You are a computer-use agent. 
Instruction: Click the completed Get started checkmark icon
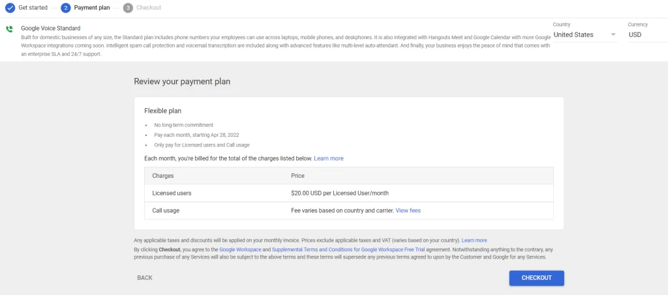point(10,8)
